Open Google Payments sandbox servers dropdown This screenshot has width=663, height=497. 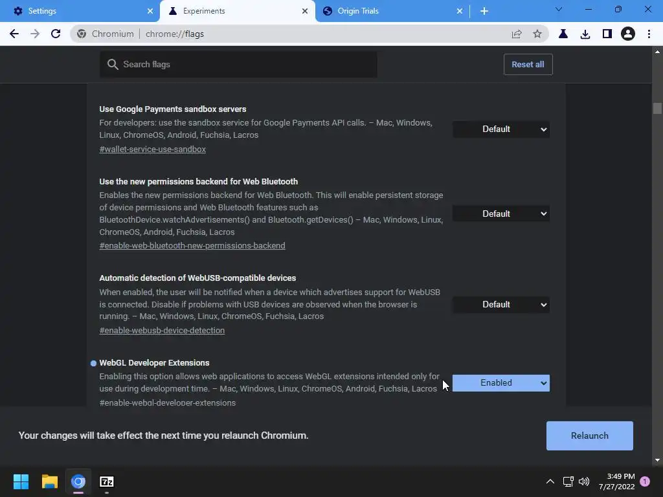(x=501, y=129)
